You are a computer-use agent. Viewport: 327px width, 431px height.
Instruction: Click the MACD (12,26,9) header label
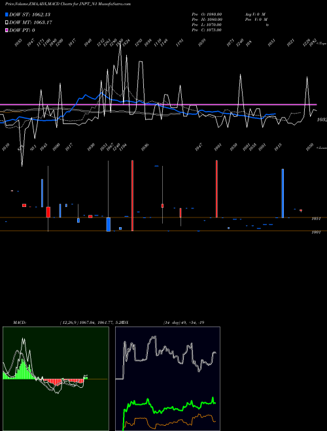67,323
